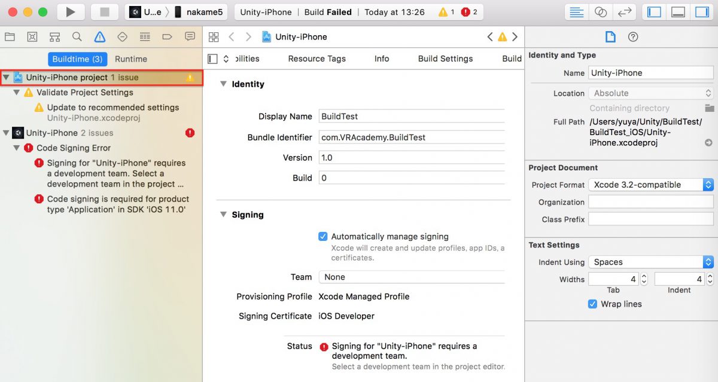The height and width of the screenshot is (382, 718).
Task: Edit the Display Name field
Action: [412, 117]
